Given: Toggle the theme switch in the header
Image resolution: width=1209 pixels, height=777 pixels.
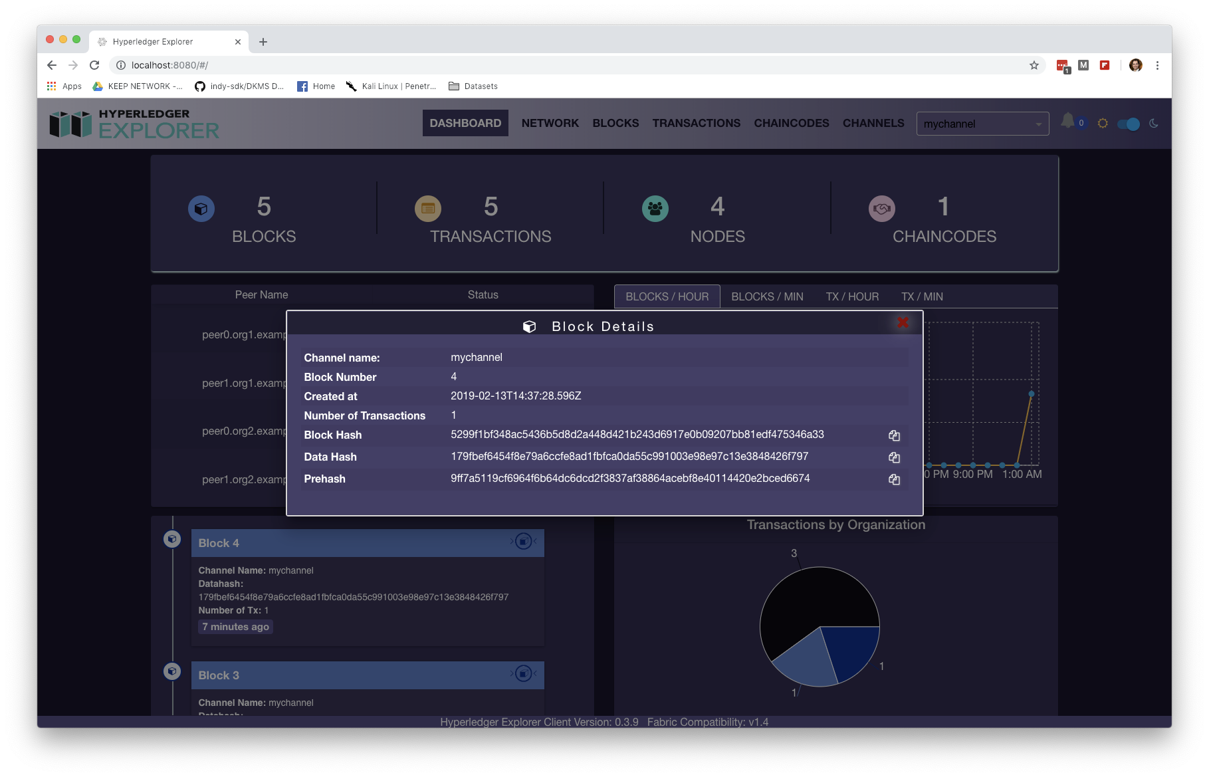Looking at the screenshot, I should click(1129, 124).
